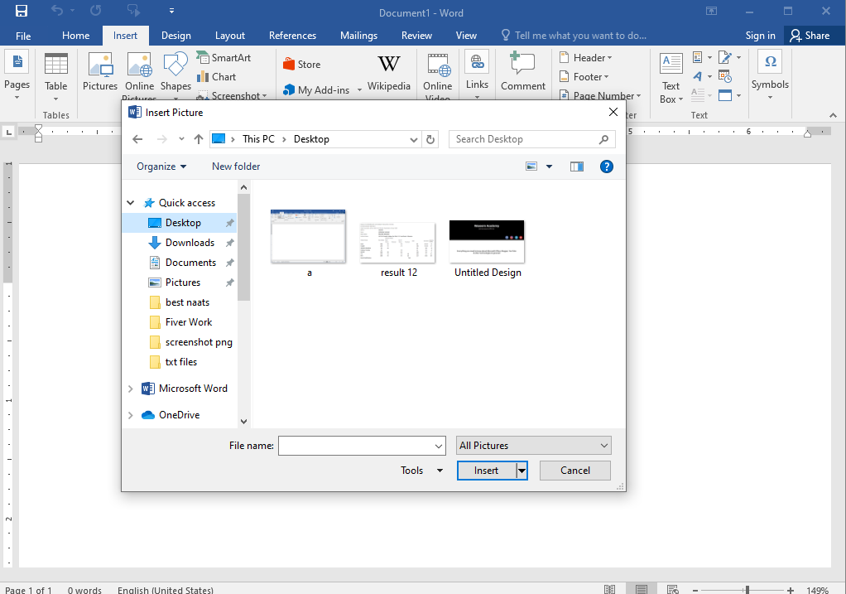Show the preview pane in the dialog
Screen dimensions: 846x594
click(x=577, y=166)
